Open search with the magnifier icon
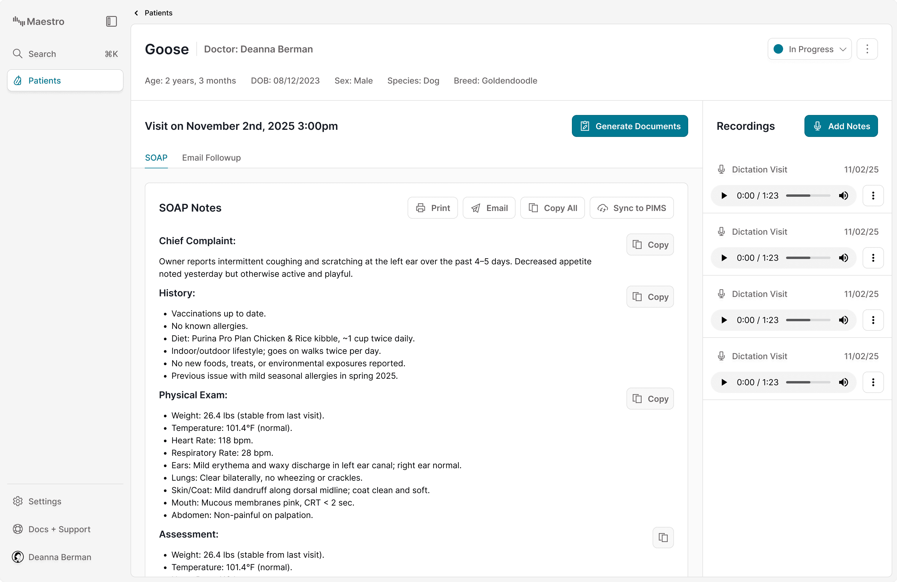 point(18,54)
